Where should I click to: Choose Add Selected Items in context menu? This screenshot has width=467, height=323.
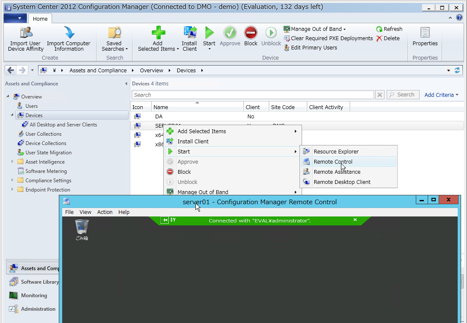click(233, 131)
